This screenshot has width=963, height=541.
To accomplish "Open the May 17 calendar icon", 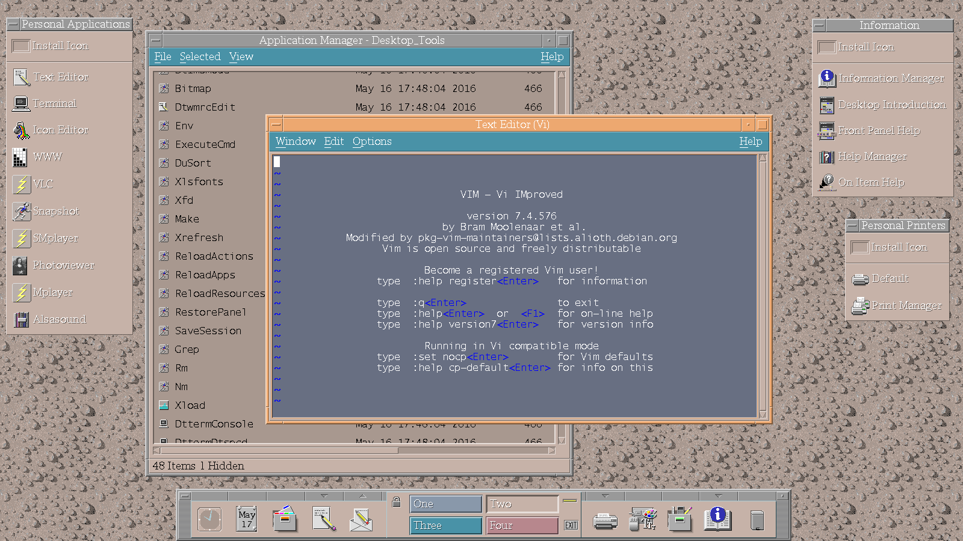I will pos(247,519).
